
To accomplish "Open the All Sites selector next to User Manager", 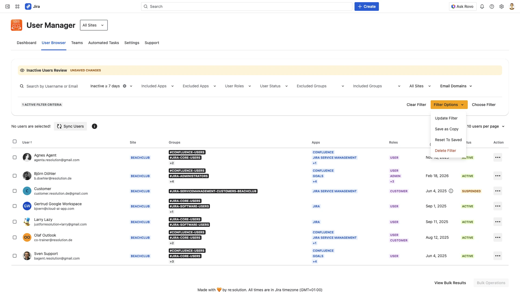I will pyautogui.click(x=93, y=25).
